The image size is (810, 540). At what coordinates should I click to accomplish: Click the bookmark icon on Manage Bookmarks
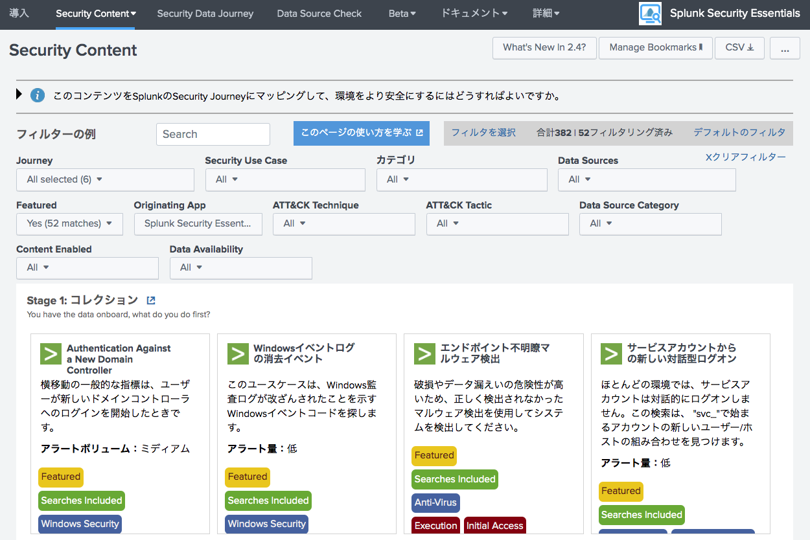pyautogui.click(x=702, y=47)
